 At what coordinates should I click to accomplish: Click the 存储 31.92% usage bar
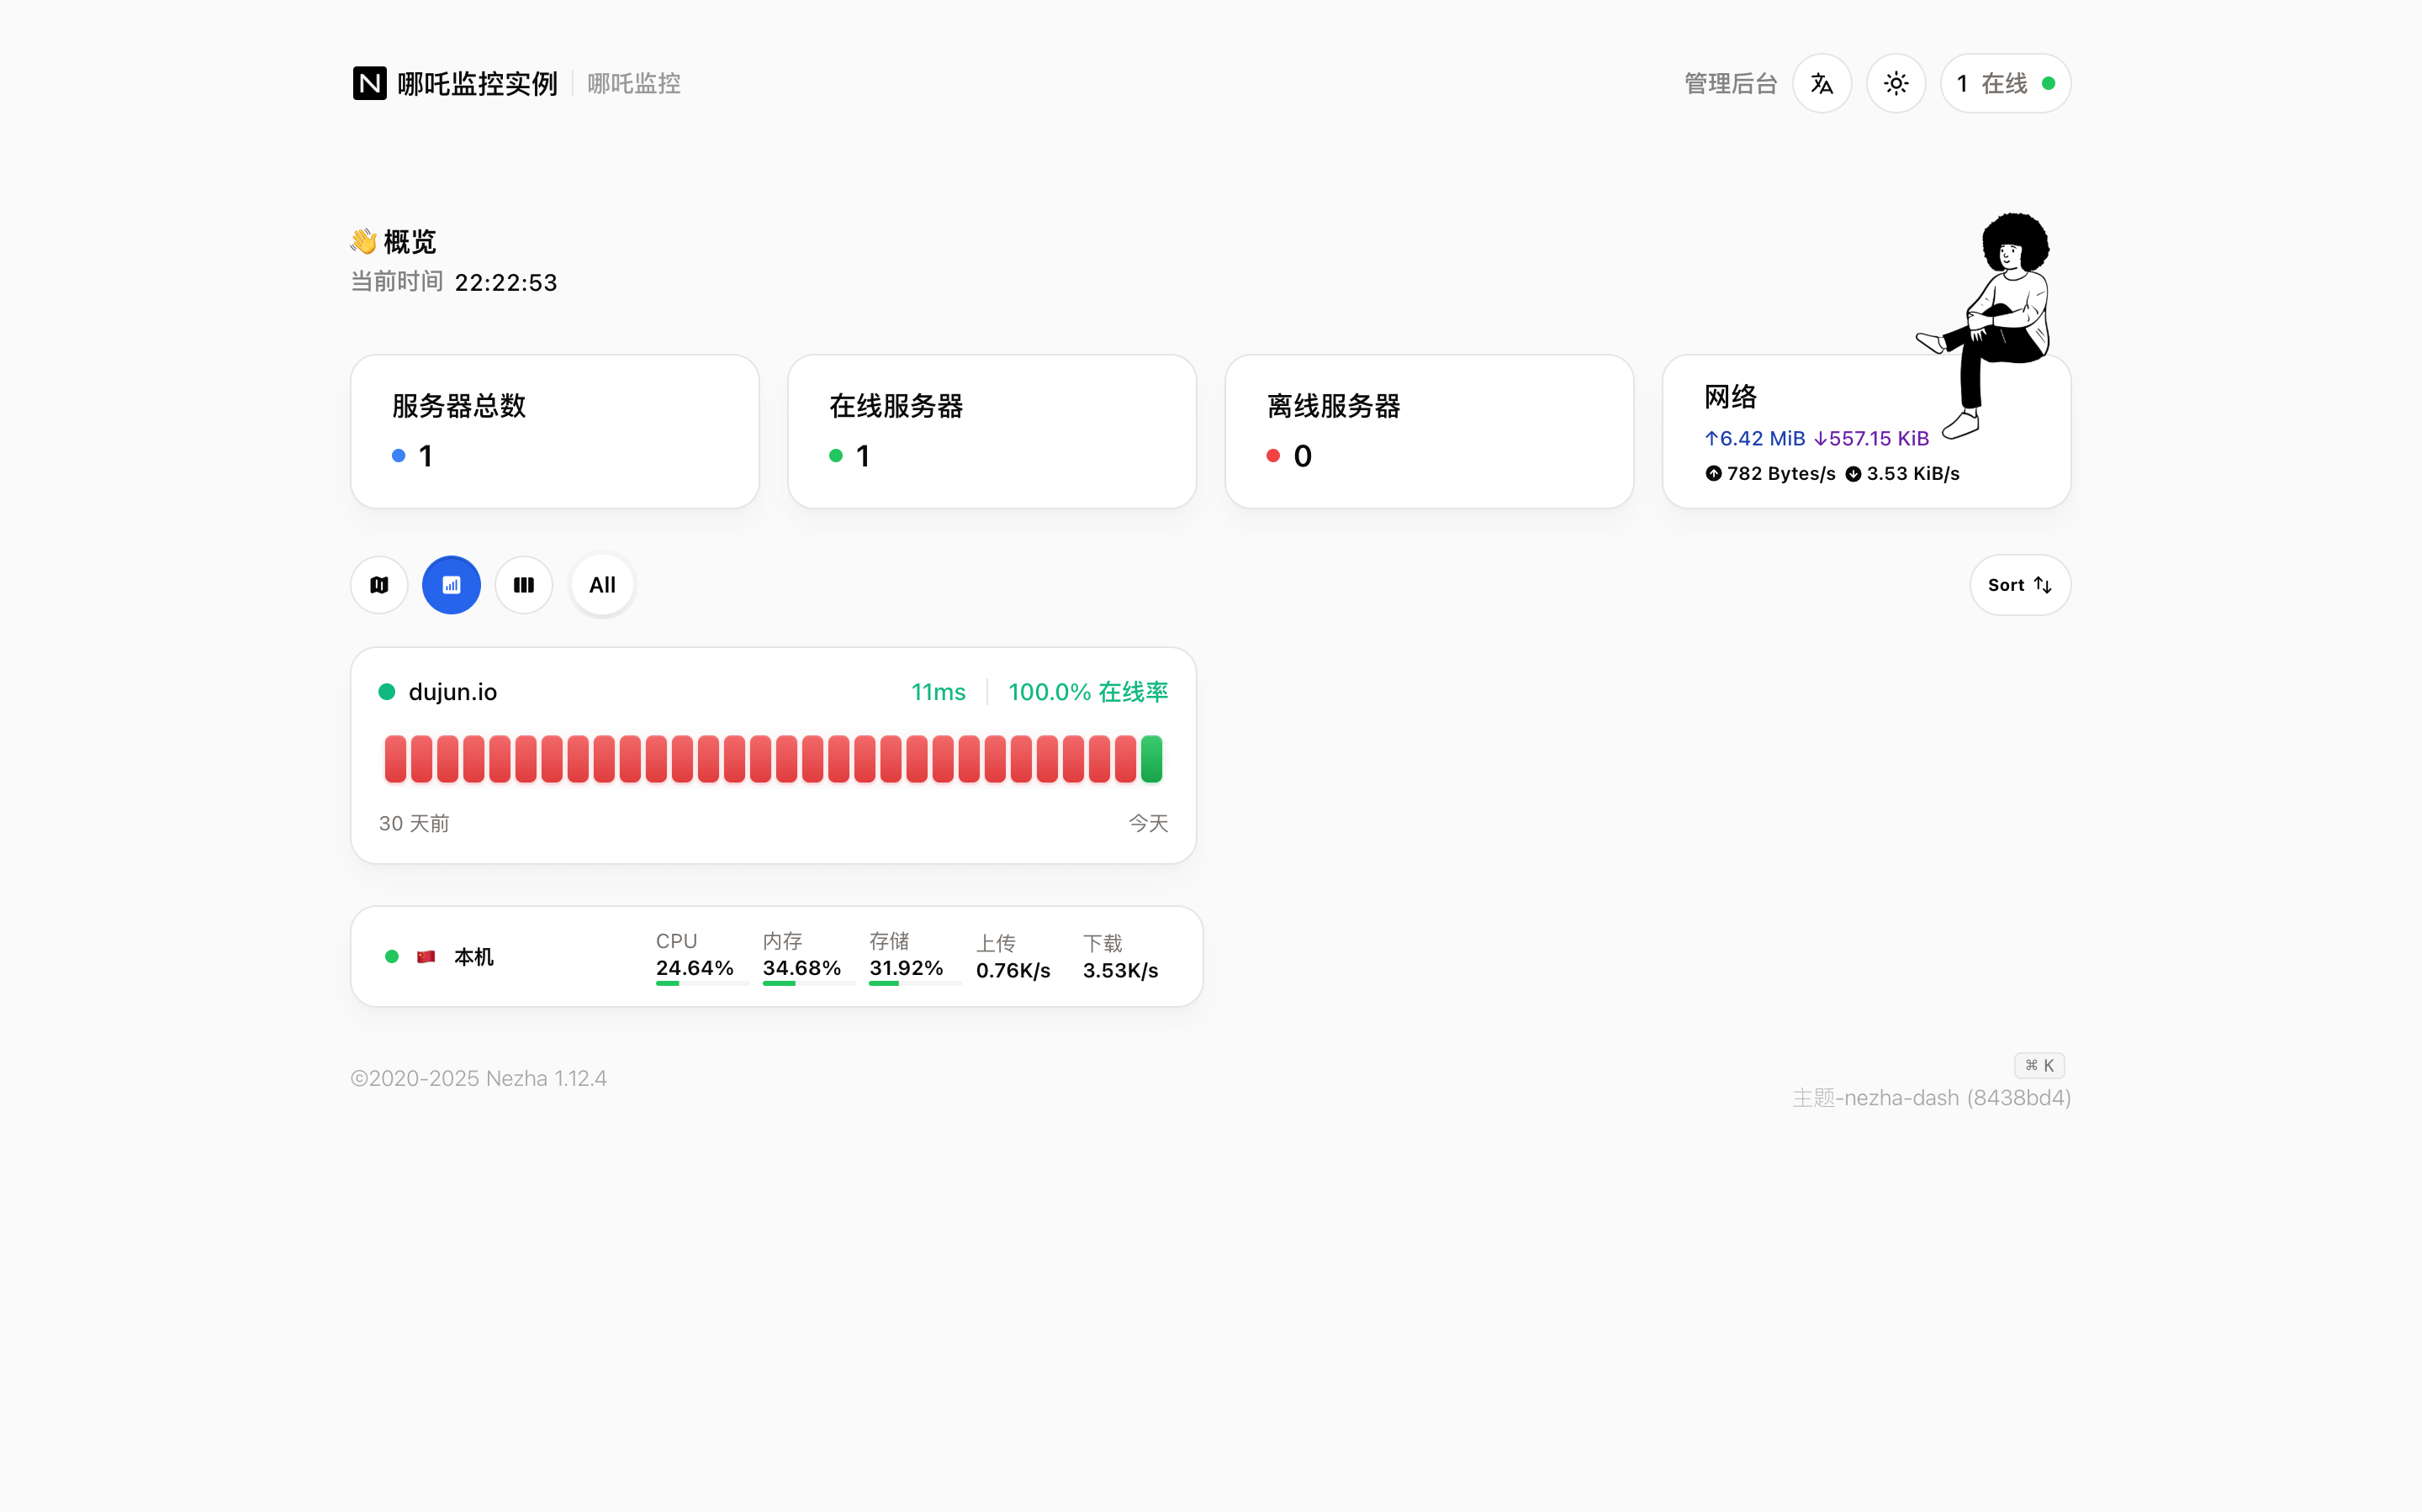click(x=914, y=983)
